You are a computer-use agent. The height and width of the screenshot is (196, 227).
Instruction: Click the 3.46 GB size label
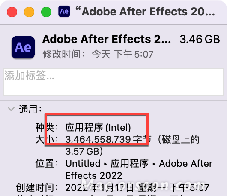point(200,39)
